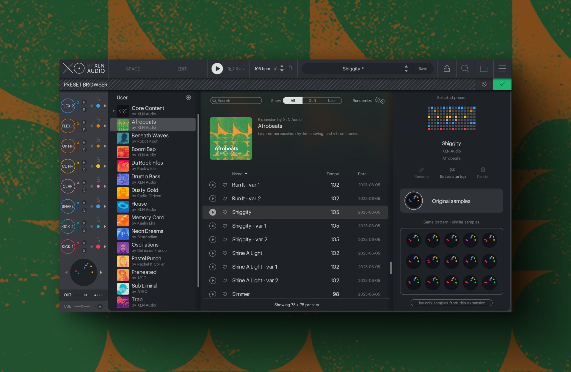Go to next kit with right arrow beside space circle
Viewport: 571px width, 372px height.
[101, 272]
